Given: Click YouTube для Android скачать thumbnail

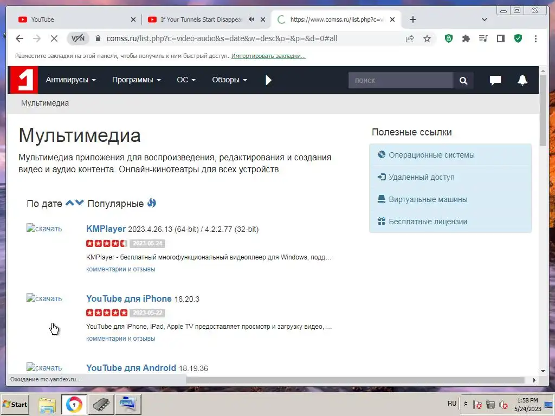Looking at the screenshot, I should coord(44,368).
